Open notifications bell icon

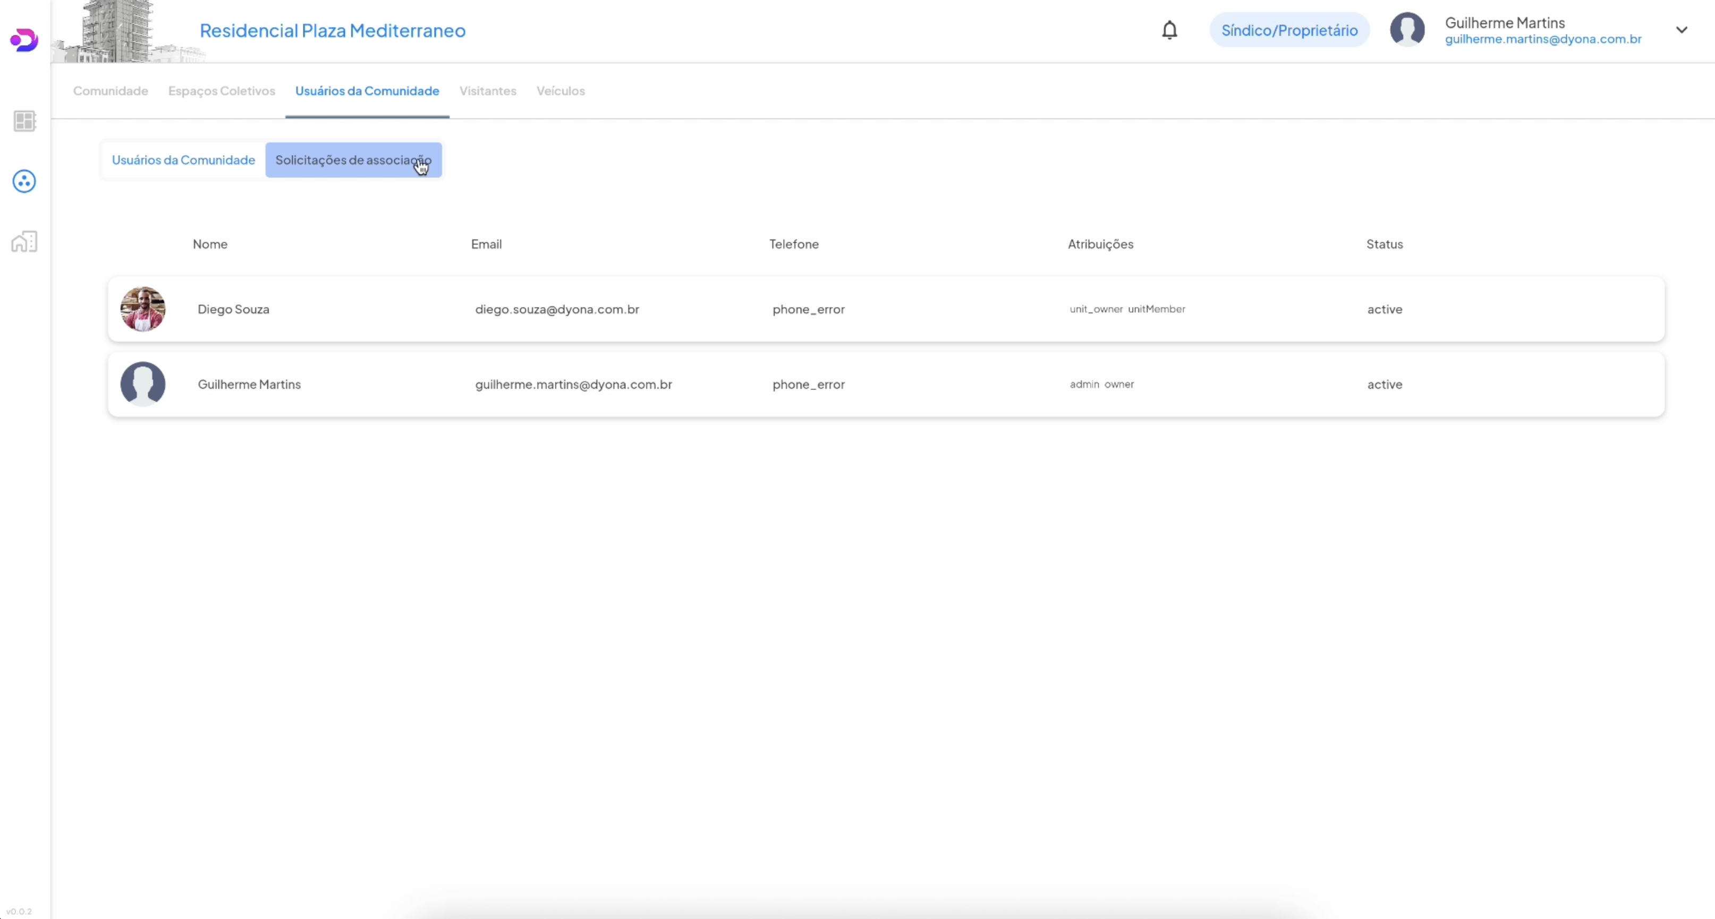pos(1169,31)
